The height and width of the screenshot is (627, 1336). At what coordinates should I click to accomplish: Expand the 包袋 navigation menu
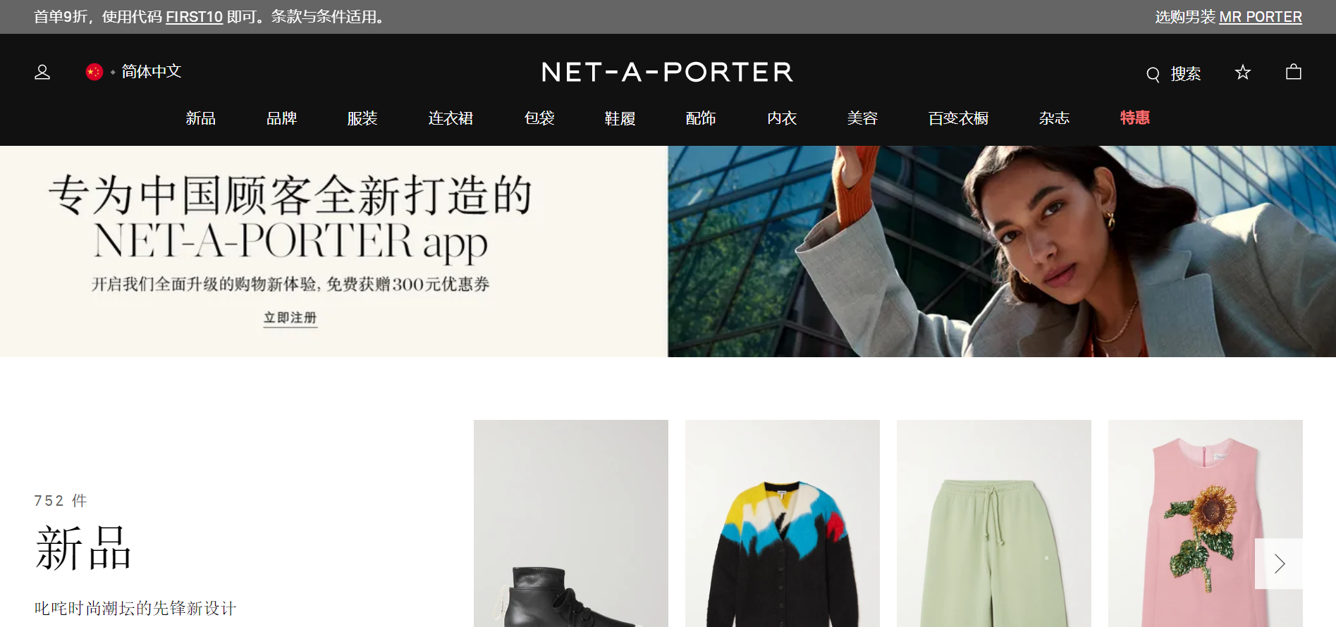click(539, 118)
